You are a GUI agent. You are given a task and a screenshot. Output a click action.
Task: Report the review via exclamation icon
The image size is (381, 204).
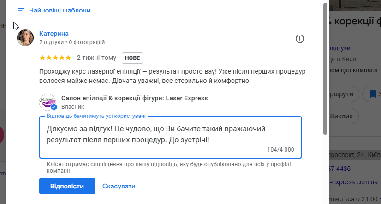tap(300, 39)
